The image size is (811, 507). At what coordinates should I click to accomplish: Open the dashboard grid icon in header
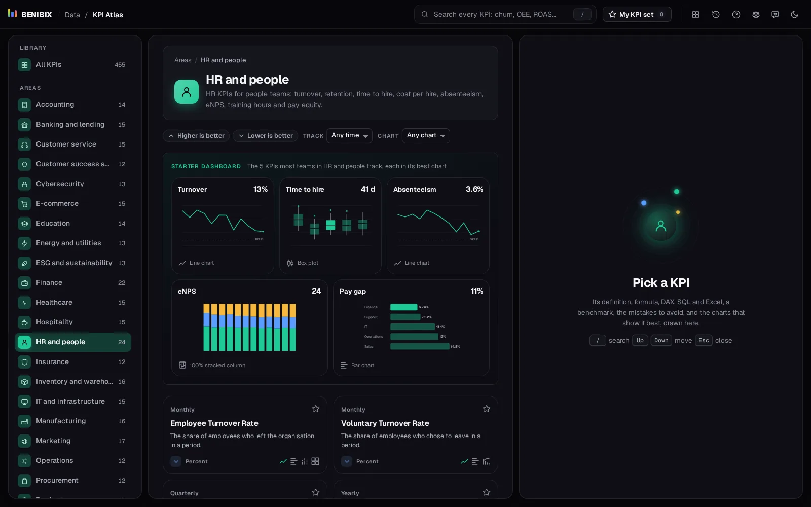695,14
